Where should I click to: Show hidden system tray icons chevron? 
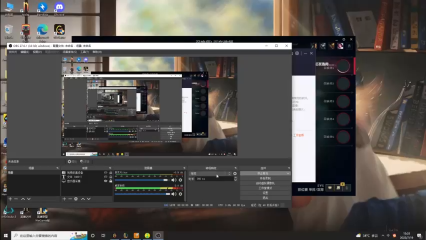[383, 236]
